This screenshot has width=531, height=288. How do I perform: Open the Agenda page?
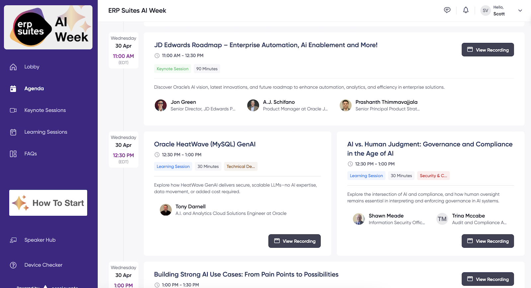tap(34, 89)
